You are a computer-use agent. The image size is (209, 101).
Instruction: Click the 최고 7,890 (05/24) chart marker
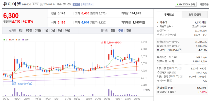tap(111, 43)
